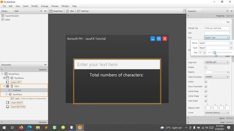Open the Inspector panel options menu
The image size is (234, 131).
[231, 11]
